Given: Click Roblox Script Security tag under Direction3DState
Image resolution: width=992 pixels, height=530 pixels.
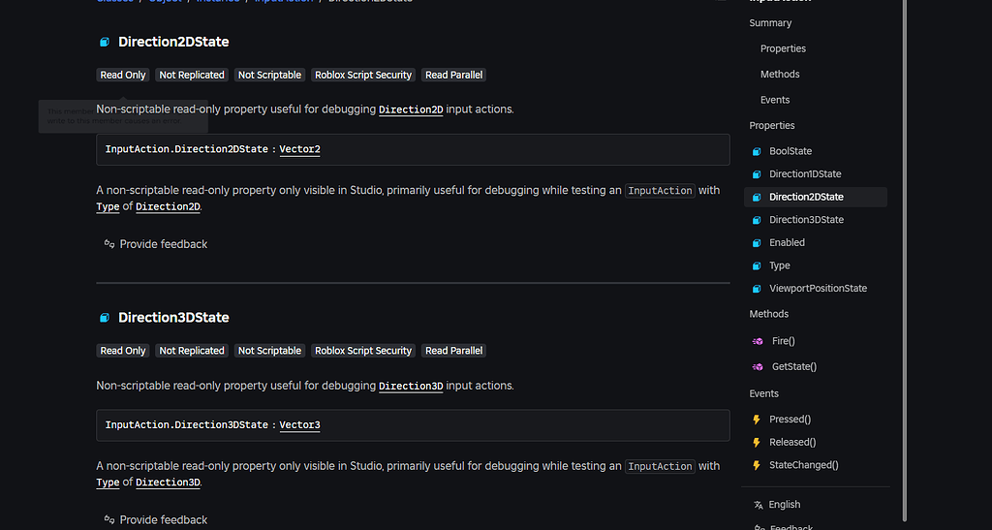Looking at the screenshot, I should coord(363,351).
